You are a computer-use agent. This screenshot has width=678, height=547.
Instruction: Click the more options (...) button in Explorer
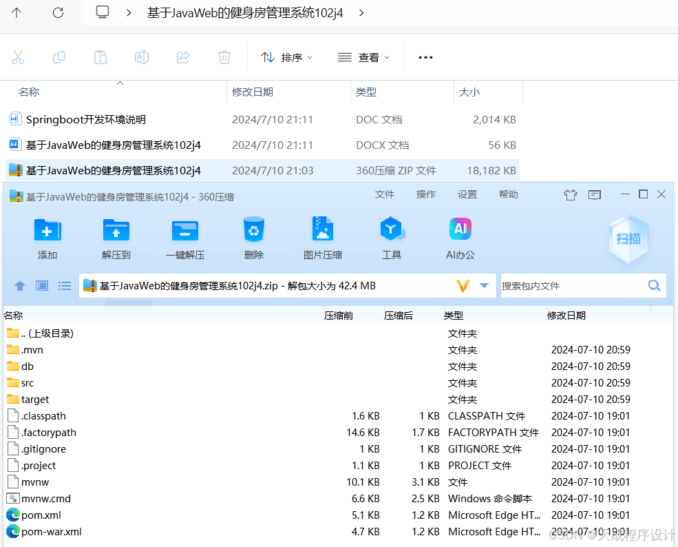click(x=425, y=58)
